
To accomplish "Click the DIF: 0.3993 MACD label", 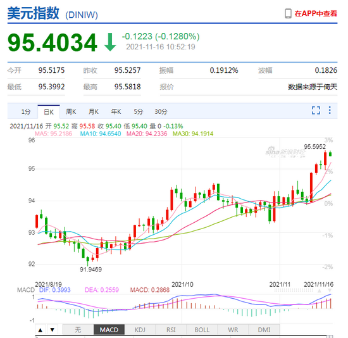I will 54,290.
